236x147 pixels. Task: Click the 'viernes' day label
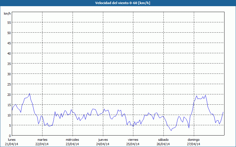tap(133, 139)
